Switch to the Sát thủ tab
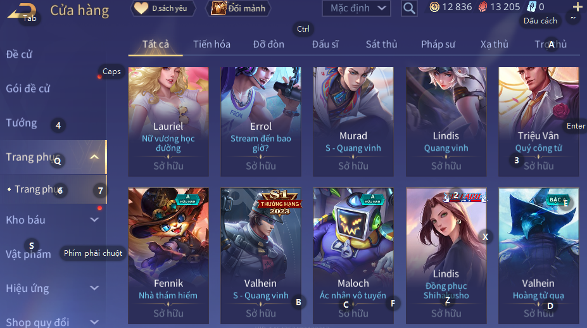 pyautogui.click(x=381, y=44)
